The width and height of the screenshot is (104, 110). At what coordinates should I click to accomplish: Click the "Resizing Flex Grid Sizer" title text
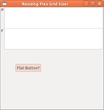pyautogui.click(x=45, y=4)
